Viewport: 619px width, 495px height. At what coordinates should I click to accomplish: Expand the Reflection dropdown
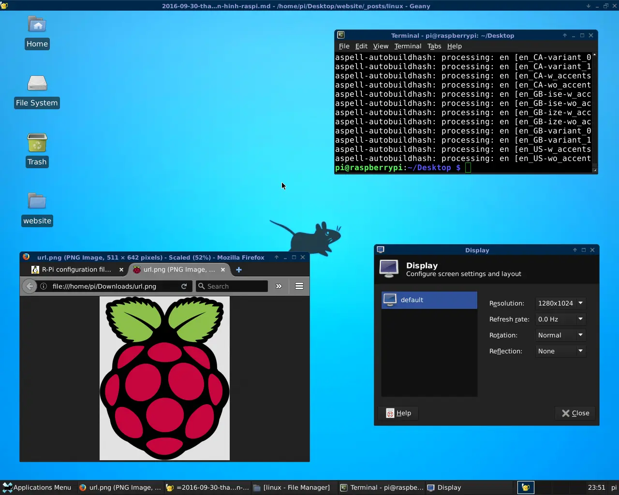pos(560,351)
